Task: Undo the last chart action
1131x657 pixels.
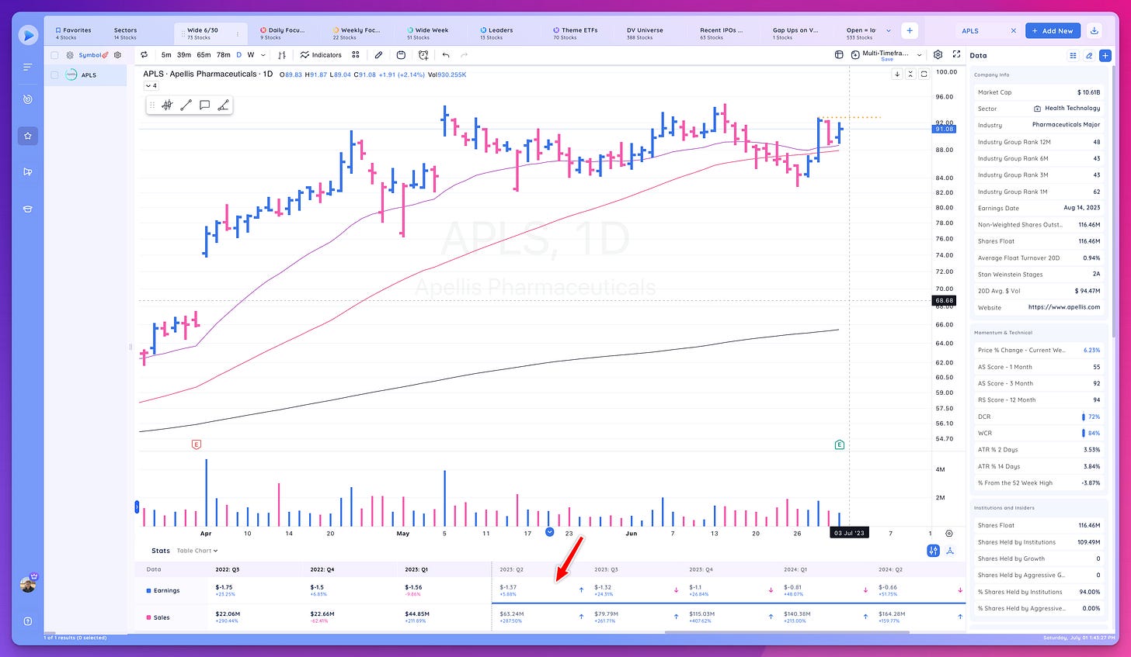Action: tap(446, 55)
